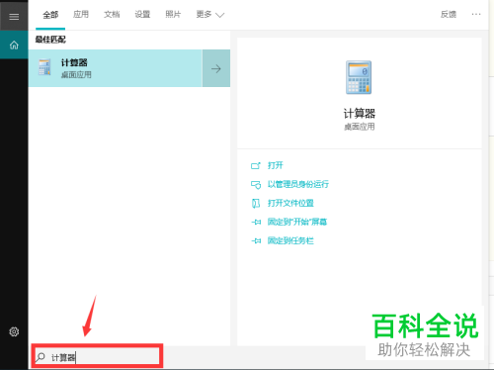Click the search magnifier icon in the search box

(41, 357)
